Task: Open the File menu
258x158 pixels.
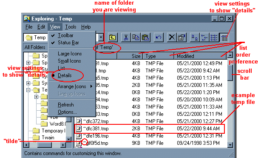Action: [x=29, y=27]
